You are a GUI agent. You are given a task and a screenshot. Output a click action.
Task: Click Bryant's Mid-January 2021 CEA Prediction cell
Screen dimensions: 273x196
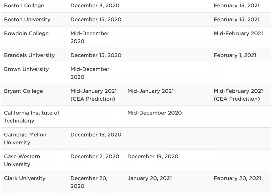point(94,95)
